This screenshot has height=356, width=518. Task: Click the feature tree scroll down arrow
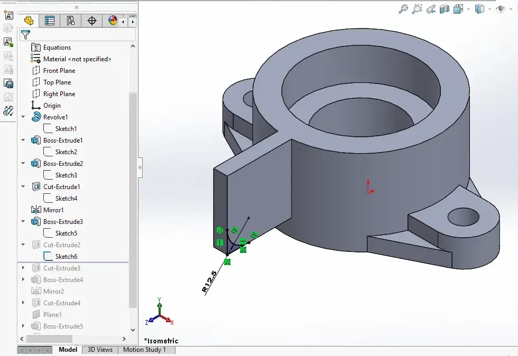133,330
